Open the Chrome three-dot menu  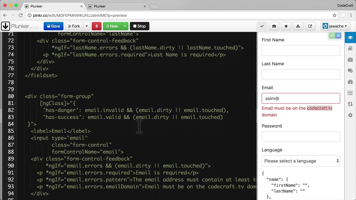[351, 16]
